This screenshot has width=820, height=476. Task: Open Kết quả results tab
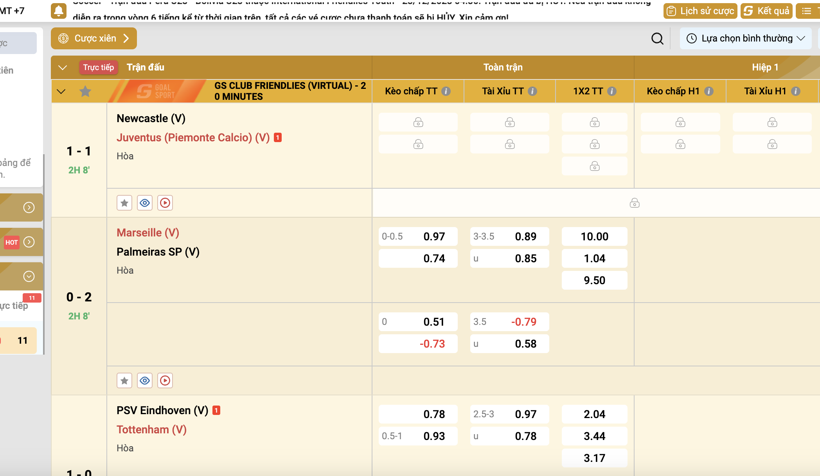click(766, 11)
